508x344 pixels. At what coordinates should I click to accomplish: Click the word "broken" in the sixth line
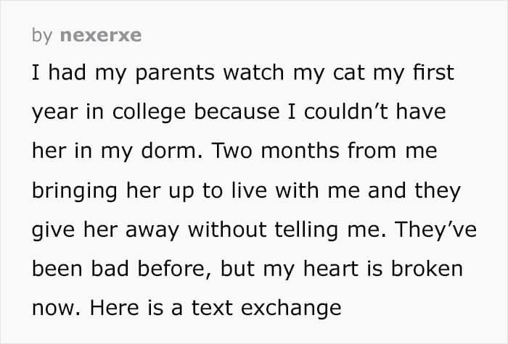coord(427,269)
